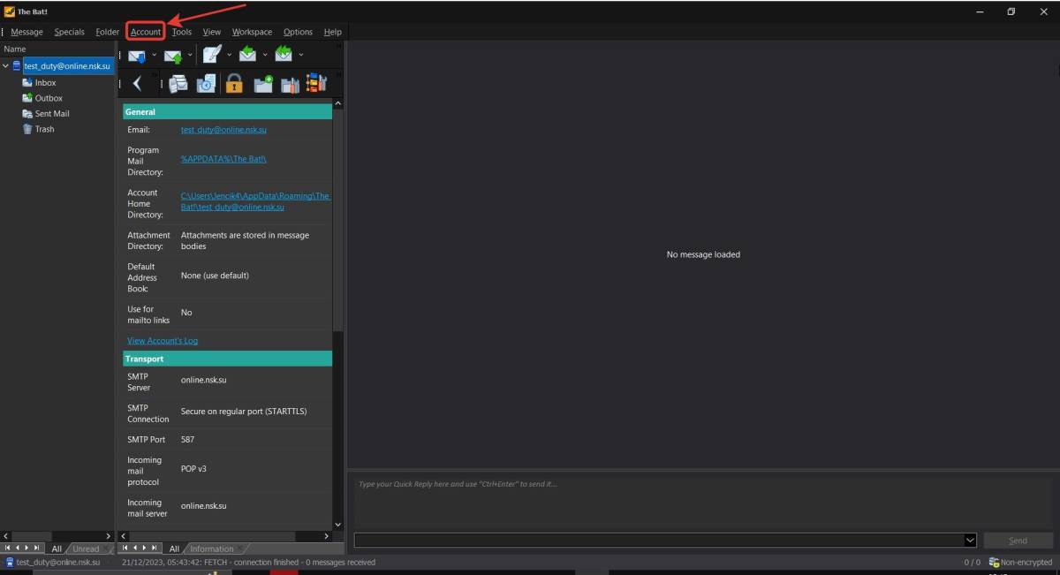This screenshot has height=575, width=1060.
Task: Click the folder with green plus icon
Action: click(x=263, y=84)
